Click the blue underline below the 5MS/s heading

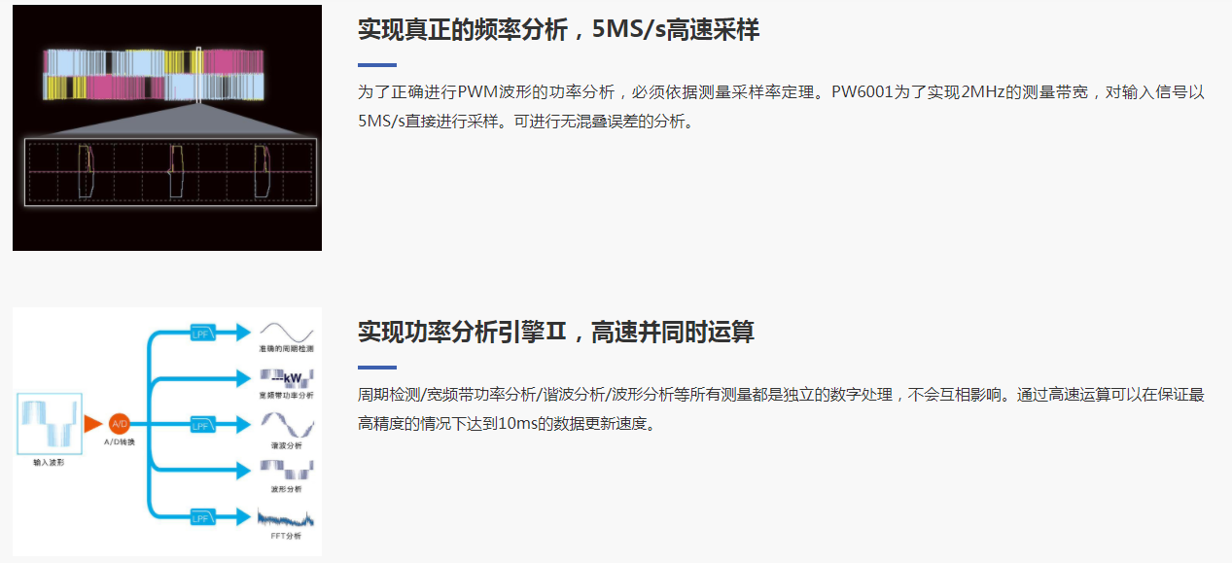pyautogui.click(x=377, y=65)
